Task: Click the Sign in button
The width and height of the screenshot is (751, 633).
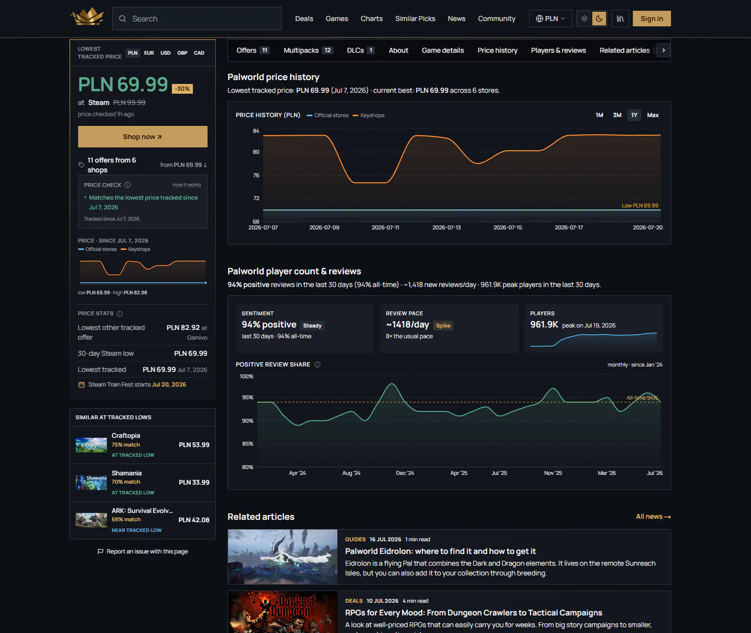Action: coord(652,19)
